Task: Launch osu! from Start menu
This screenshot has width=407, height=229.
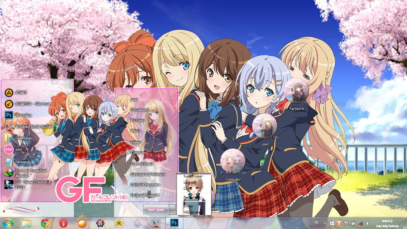Action: 13,149
